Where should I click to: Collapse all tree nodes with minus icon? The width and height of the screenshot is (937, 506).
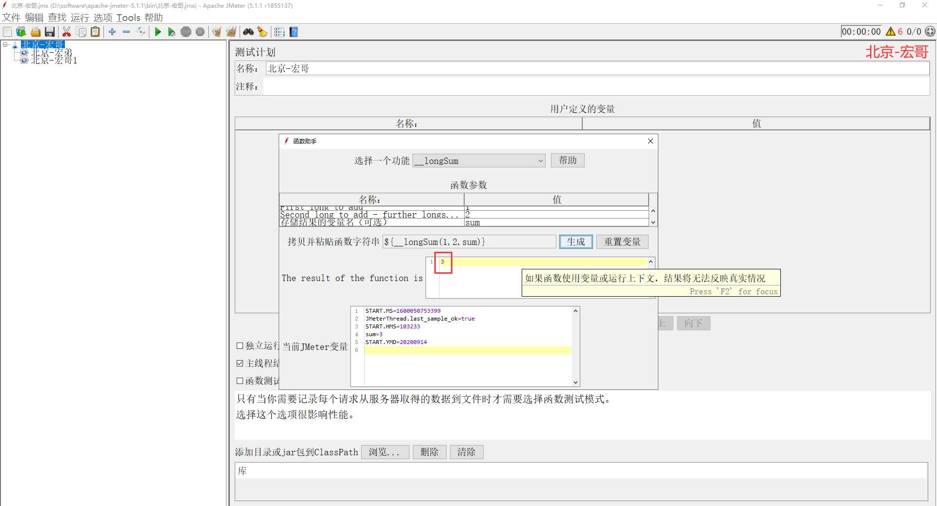(126, 32)
